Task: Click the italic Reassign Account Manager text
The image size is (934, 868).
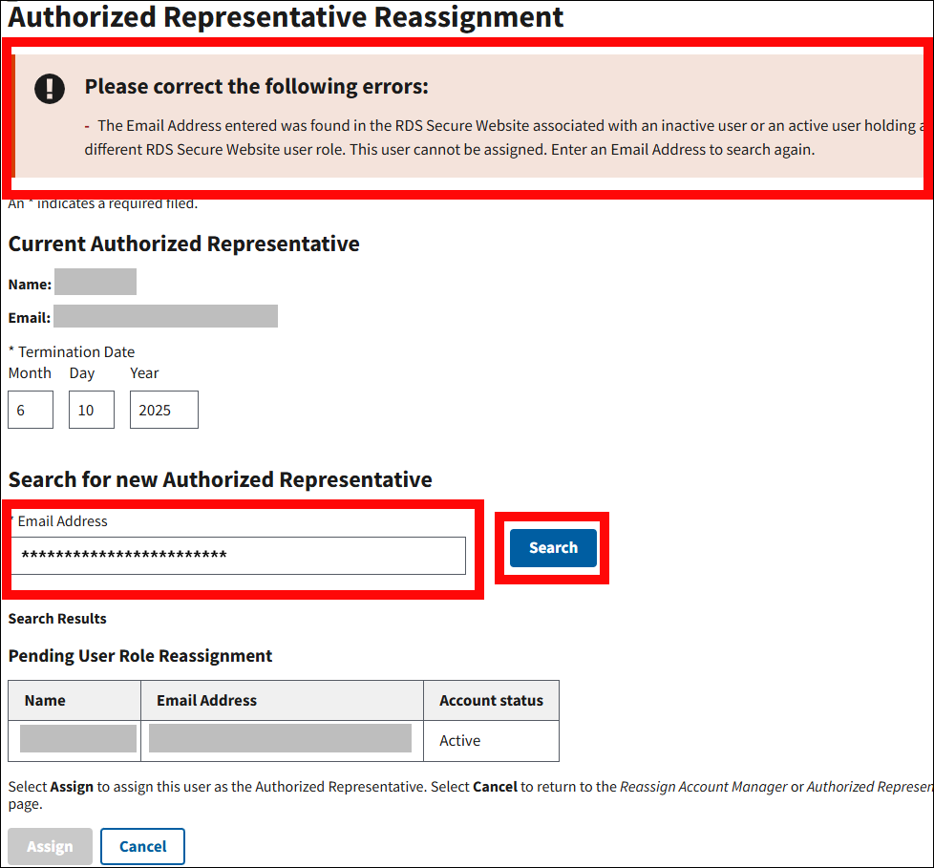Action: [x=703, y=787]
